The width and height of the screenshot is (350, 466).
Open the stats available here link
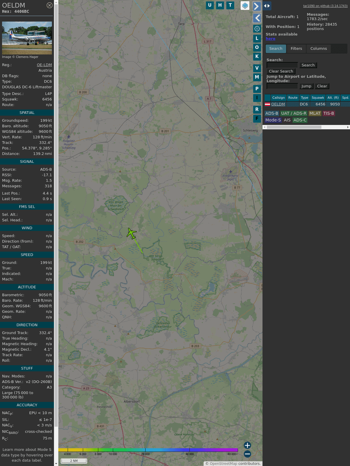coord(270,39)
